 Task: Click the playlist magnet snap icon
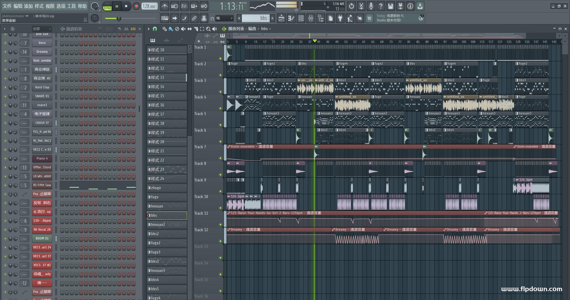point(155,29)
